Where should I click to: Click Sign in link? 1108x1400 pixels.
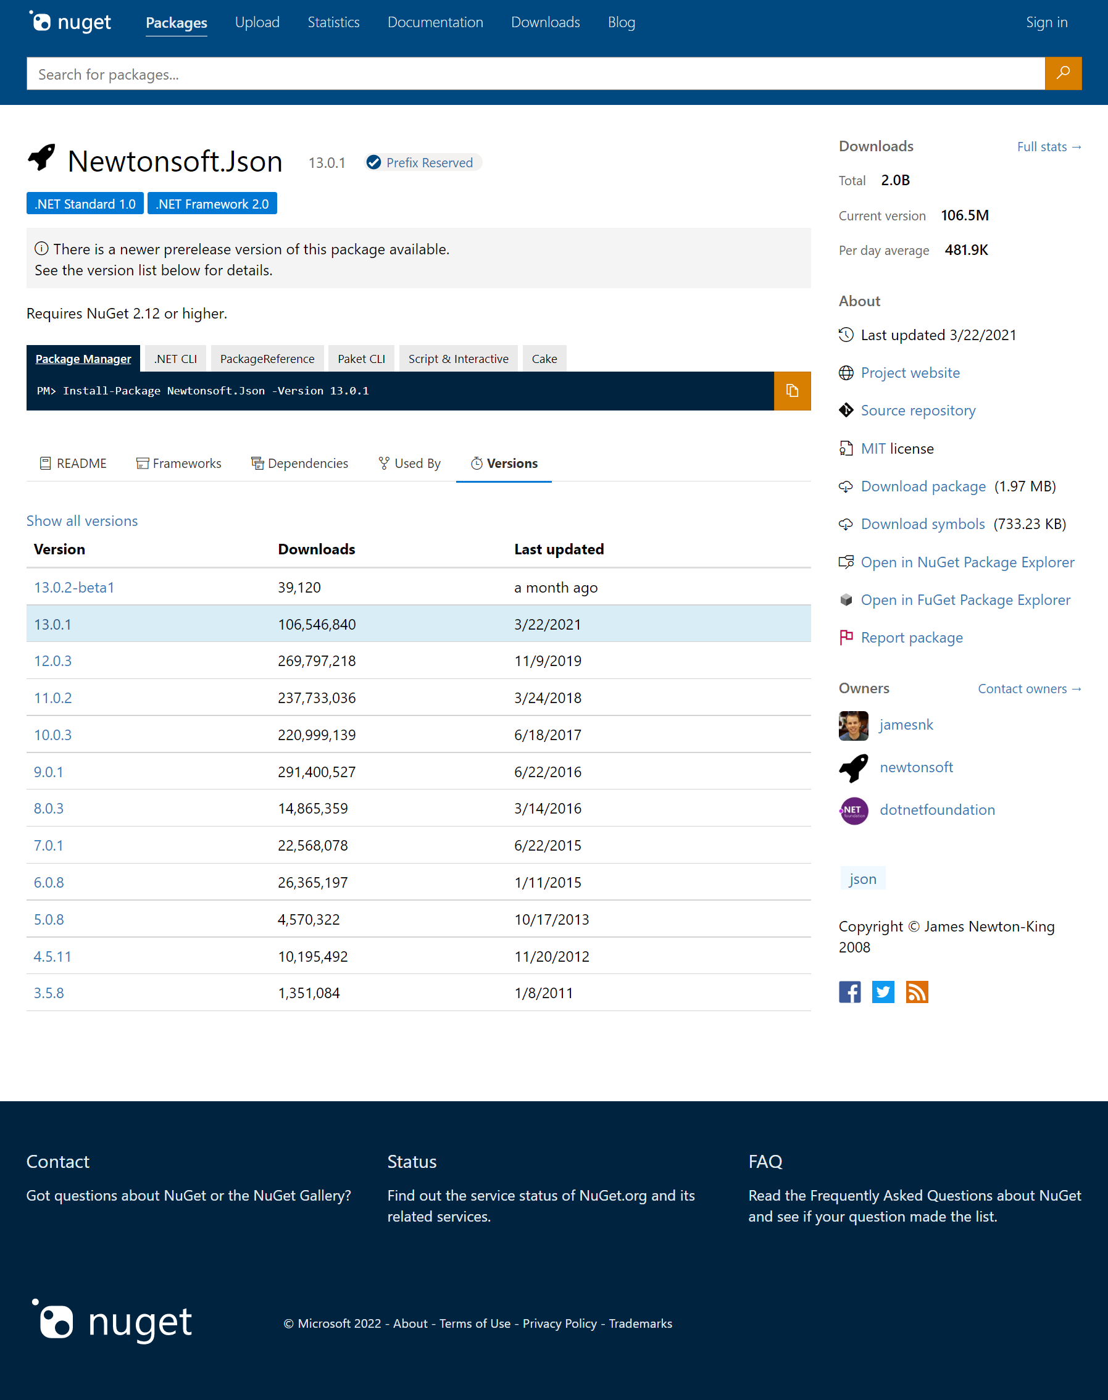(x=1046, y=22)
